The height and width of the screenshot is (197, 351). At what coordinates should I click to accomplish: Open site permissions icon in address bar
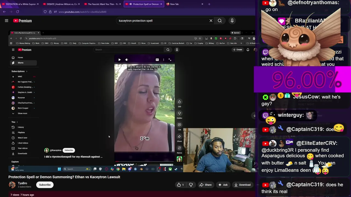(55, 12)
